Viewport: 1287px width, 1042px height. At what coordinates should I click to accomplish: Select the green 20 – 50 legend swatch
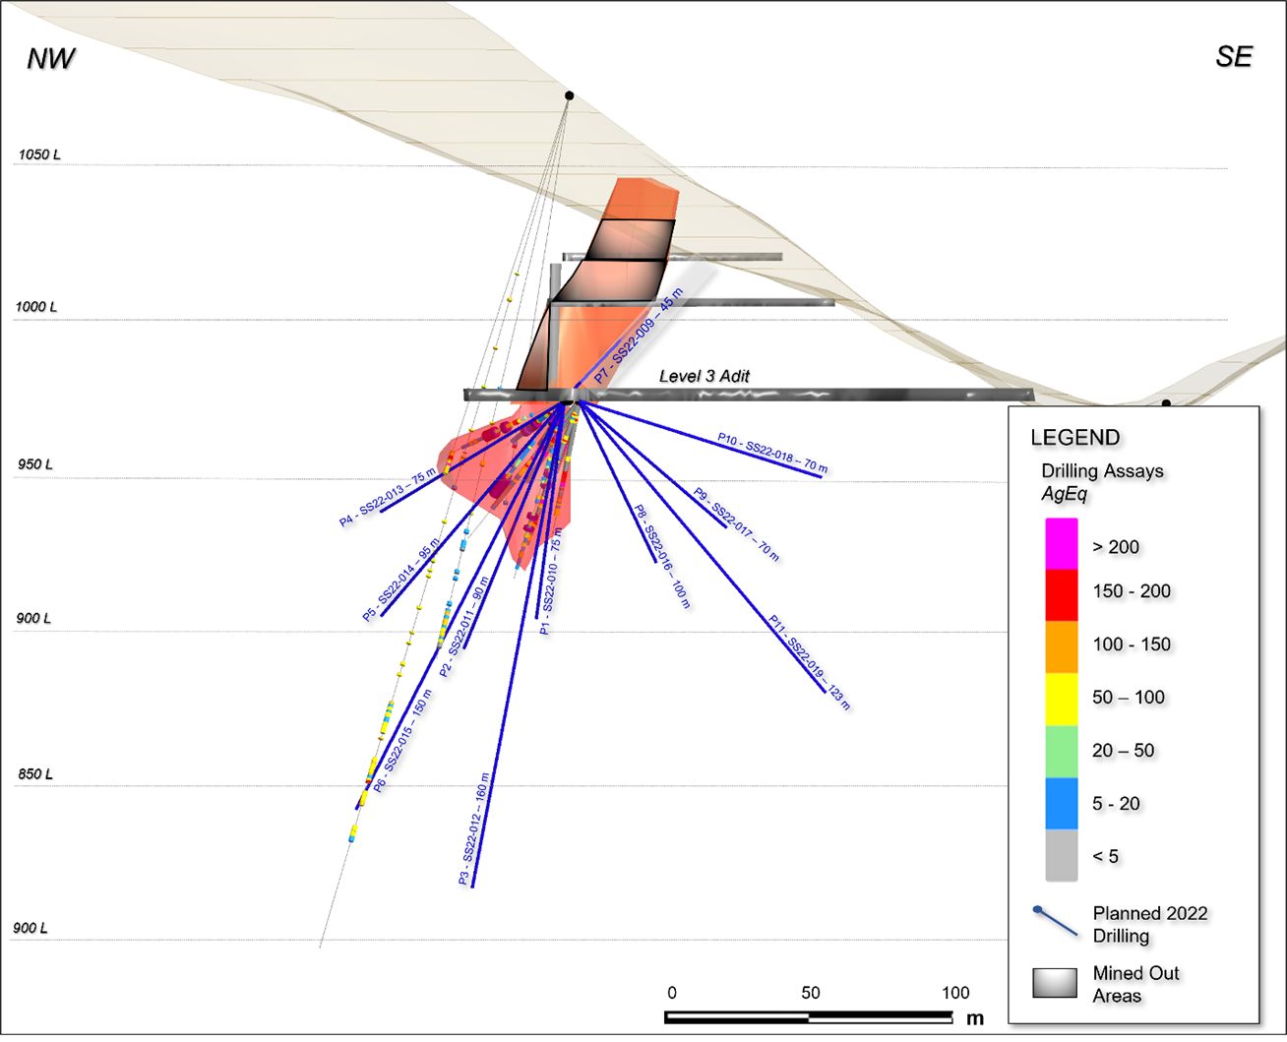(1062, 752)
